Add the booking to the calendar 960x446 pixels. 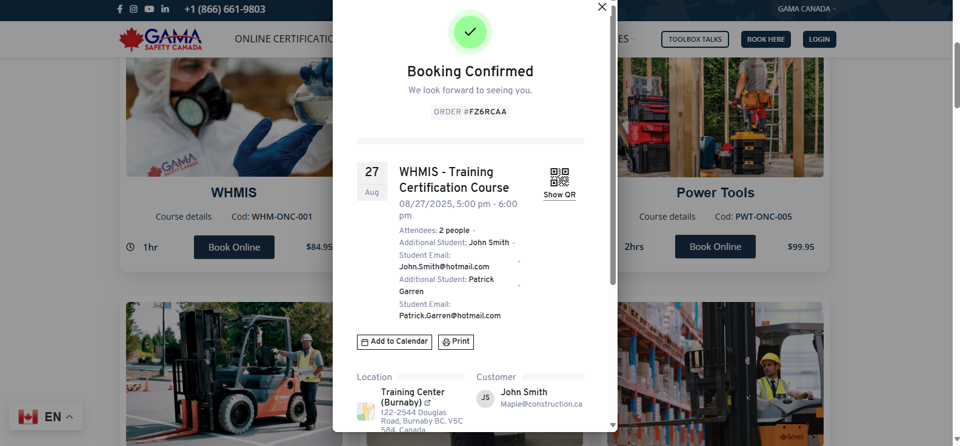pos(395,342)
